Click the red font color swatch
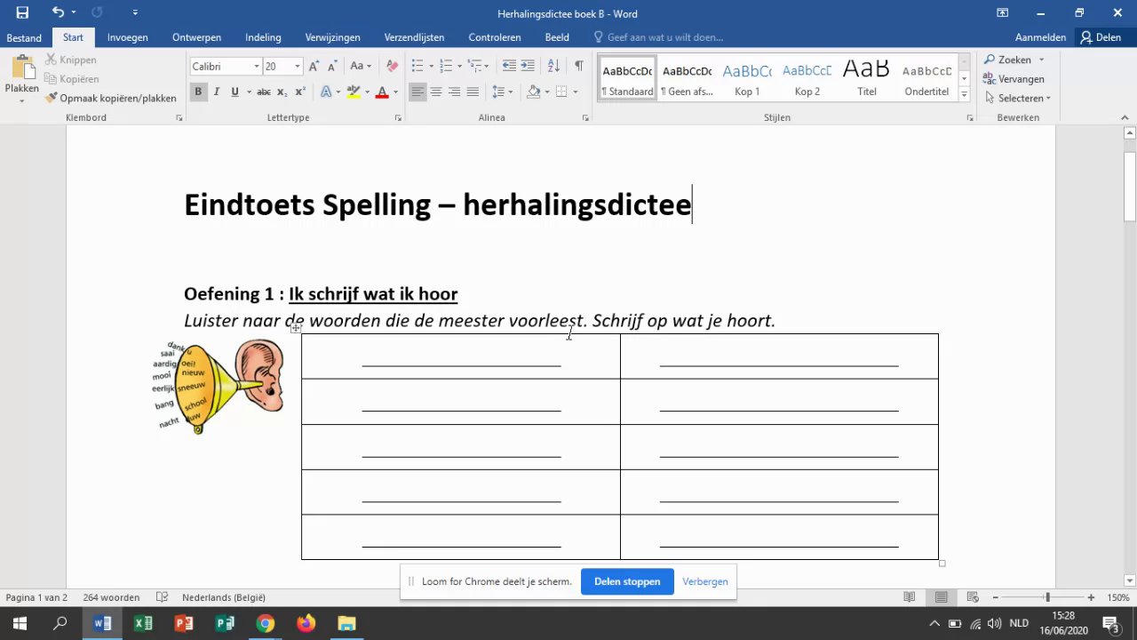The image size is (1137, 640). pos(382,92)
